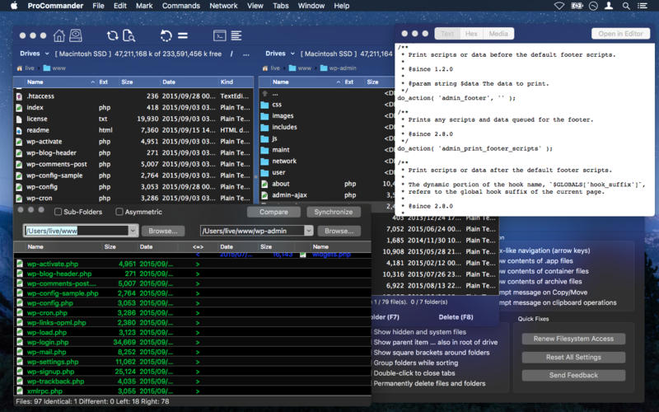Click the Wi-Fi status icon in menu bar
This screenshot has width=659, height=412.
[559, 6]
